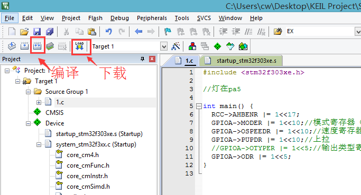This screenshot has width=361, height=195.
Task: Collapse the Device component node
Action: pyautogui.click(x=28, y=123)
